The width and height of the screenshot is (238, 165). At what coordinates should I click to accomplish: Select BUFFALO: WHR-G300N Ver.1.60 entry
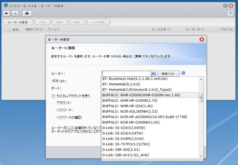(150, 95)
